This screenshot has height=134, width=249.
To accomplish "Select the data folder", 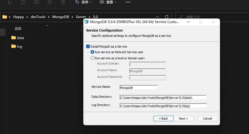I will click(18, 38).
